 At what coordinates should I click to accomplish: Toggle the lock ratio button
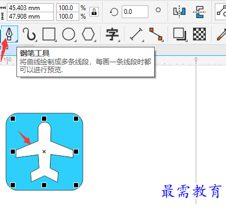pyautogui.click(x=94, y=12)
